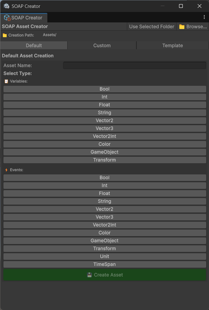Open the three-dot options menu

click(x=204, y=17)
